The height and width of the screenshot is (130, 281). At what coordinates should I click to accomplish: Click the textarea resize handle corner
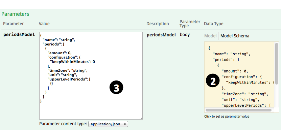pyautogui.click(x=141, y=118)
